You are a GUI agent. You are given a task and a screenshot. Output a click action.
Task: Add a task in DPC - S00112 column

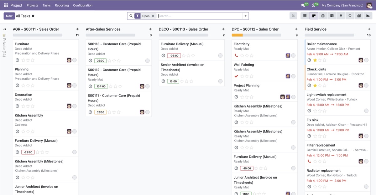click(296, 29)
